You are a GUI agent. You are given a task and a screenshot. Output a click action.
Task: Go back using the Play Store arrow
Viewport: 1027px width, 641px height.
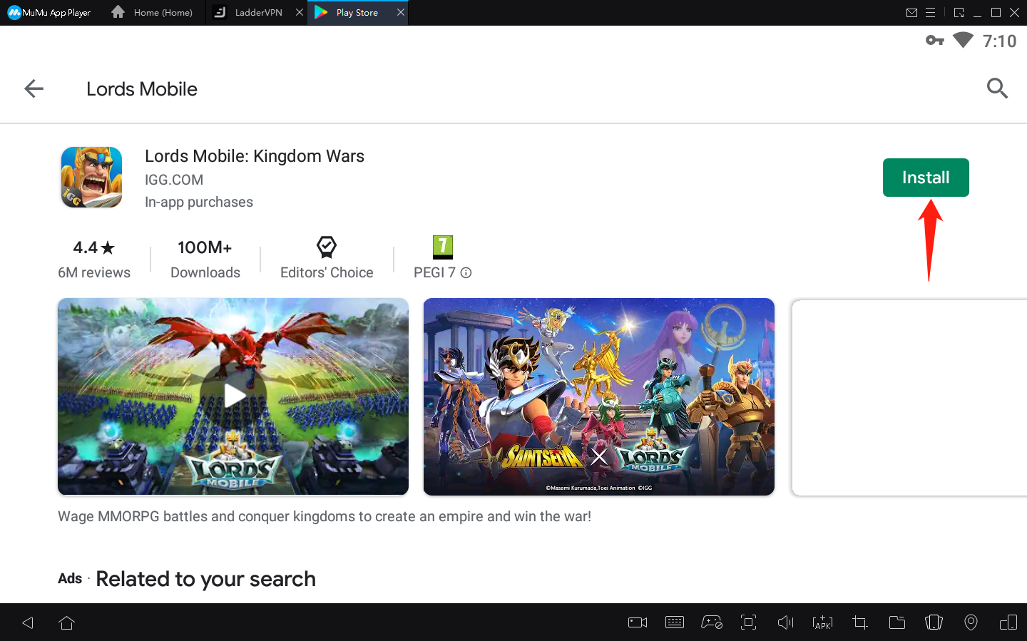34,88
